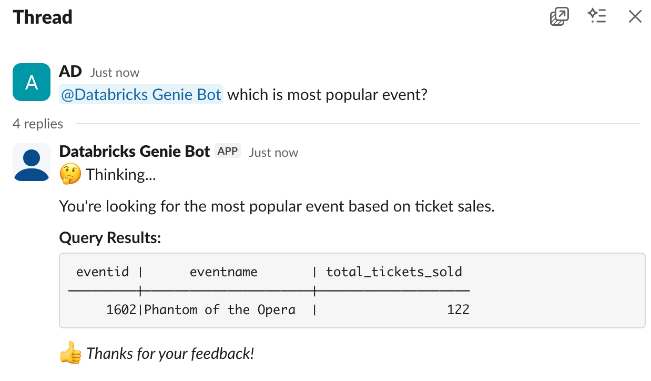
Task: Click AD's message "Just now" timestamp
Action: tap(115, 73)
